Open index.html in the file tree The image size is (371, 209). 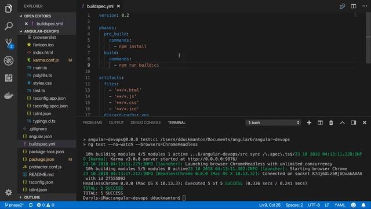(43, 53)
